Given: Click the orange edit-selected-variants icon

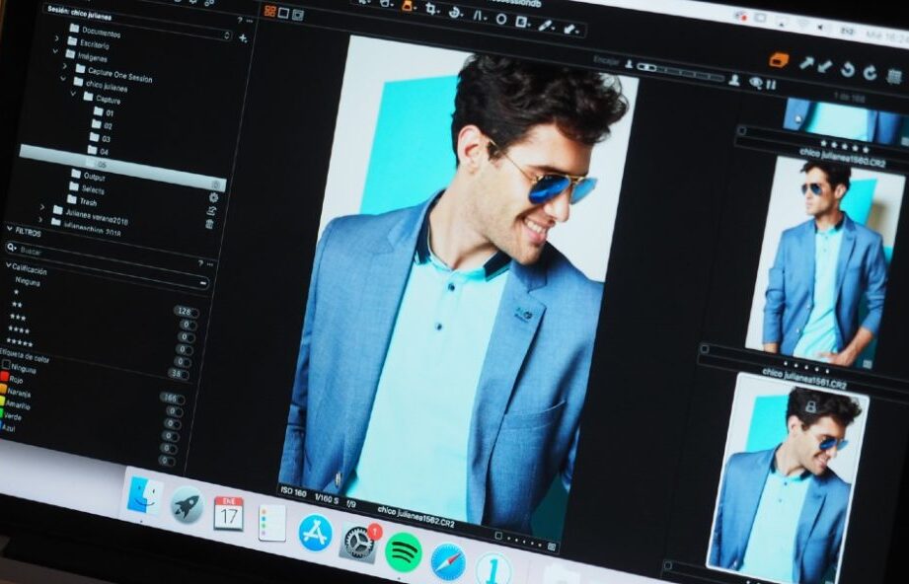Looking at the screenshot, I should click(x=779, y=60).
